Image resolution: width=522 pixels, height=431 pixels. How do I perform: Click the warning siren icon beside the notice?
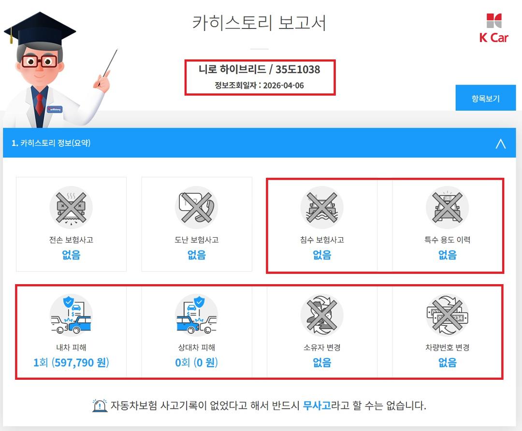click(x=100, y=405)
